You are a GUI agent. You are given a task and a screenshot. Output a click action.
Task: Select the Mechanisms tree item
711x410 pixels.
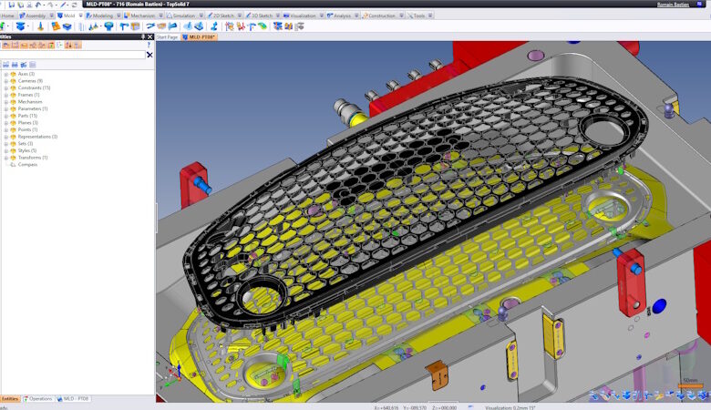pos(30,102)
